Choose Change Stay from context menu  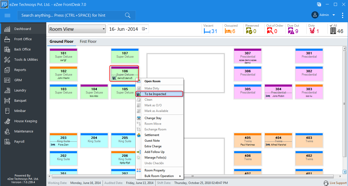click(x=159, y=118)
